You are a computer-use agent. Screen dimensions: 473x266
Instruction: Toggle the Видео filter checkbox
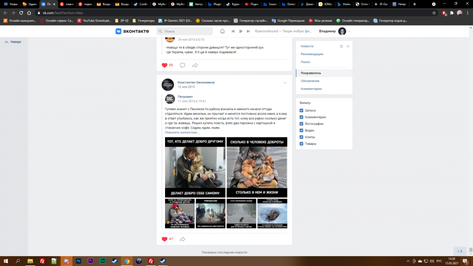[x=301, y=131]
